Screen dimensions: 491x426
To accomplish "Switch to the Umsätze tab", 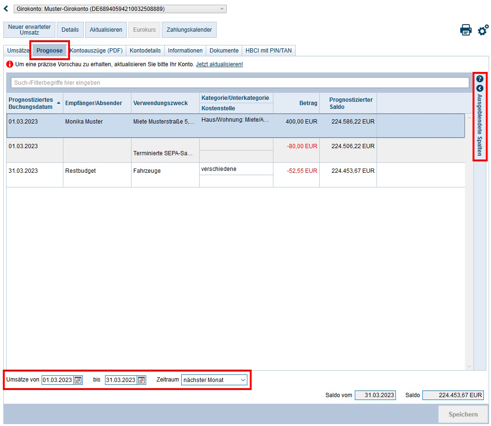I will (18, 51).
